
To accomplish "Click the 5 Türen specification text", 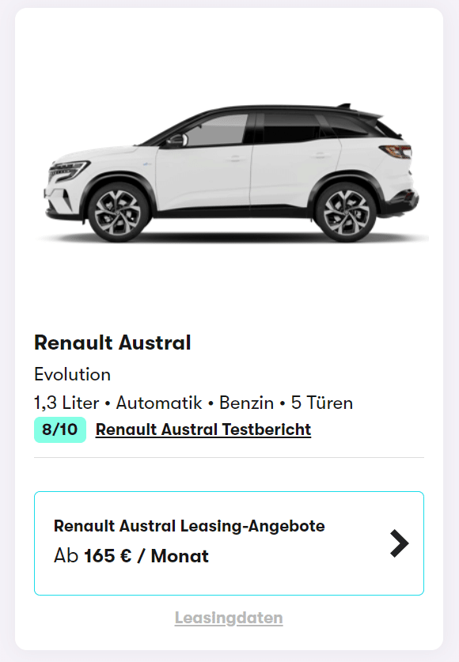I will coord(322,403).
